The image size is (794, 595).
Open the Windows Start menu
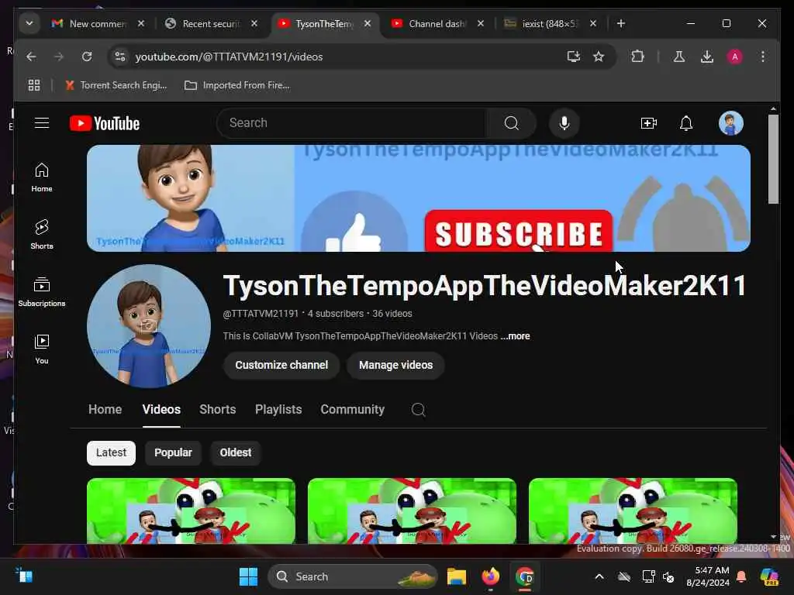click(x=248, y=576)
